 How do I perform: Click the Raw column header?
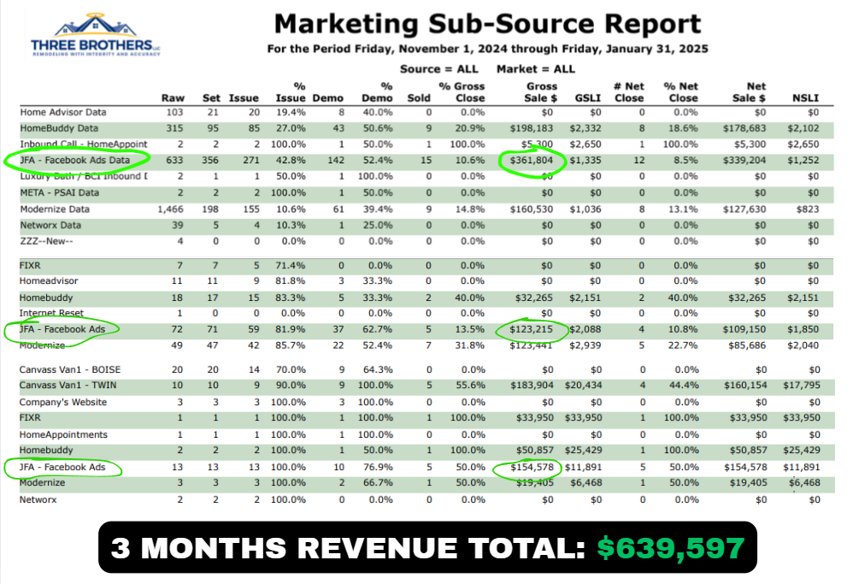coord(173,98)
